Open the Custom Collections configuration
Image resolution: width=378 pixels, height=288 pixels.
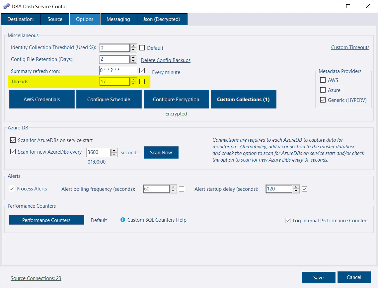(x=243, y=99)
